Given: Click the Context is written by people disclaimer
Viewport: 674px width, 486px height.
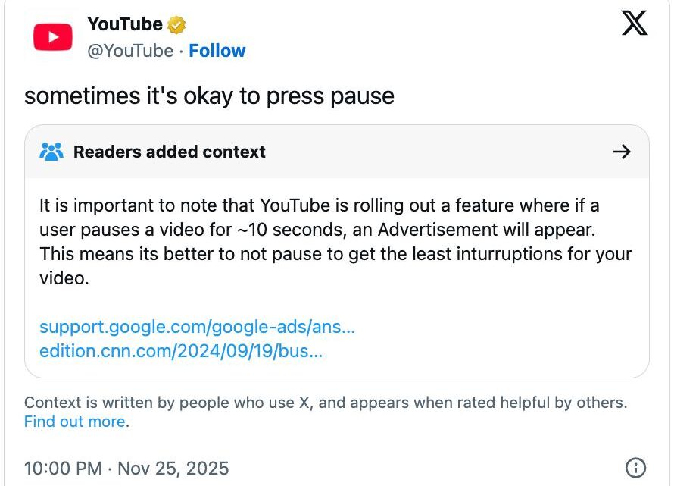Looking at the screenshot, I should [x=326, y=403].
